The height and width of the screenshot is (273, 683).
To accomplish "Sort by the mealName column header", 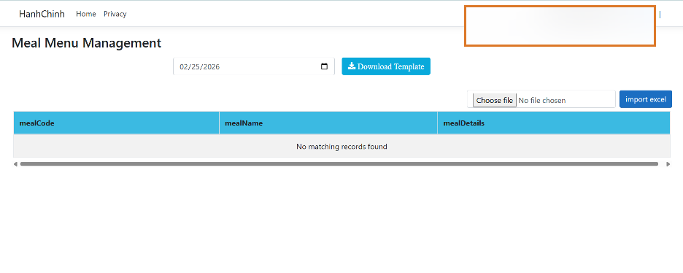I will (328, 123).
